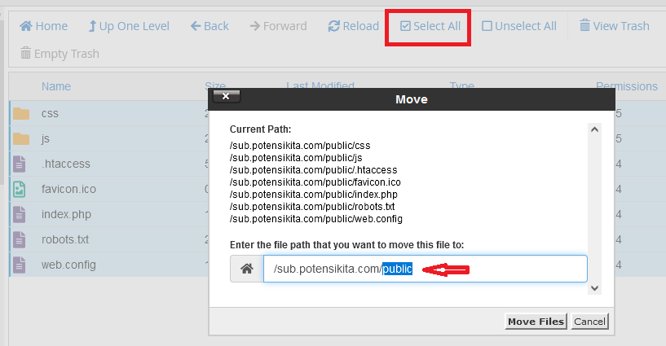
Task: Select the css folder row
Action: 51,113
